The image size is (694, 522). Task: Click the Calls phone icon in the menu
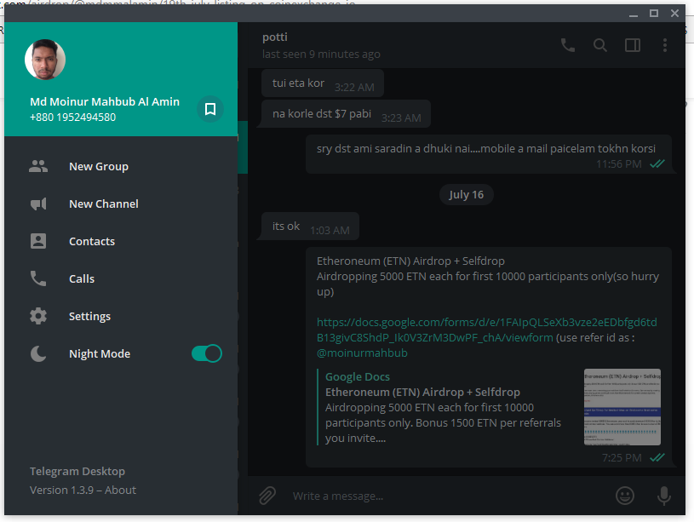(38, 278)
